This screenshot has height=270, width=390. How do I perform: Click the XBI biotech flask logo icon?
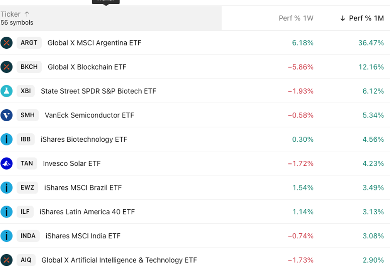coord(7,91)
